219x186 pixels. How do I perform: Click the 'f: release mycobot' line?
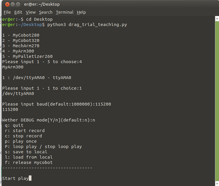point(29,163)
